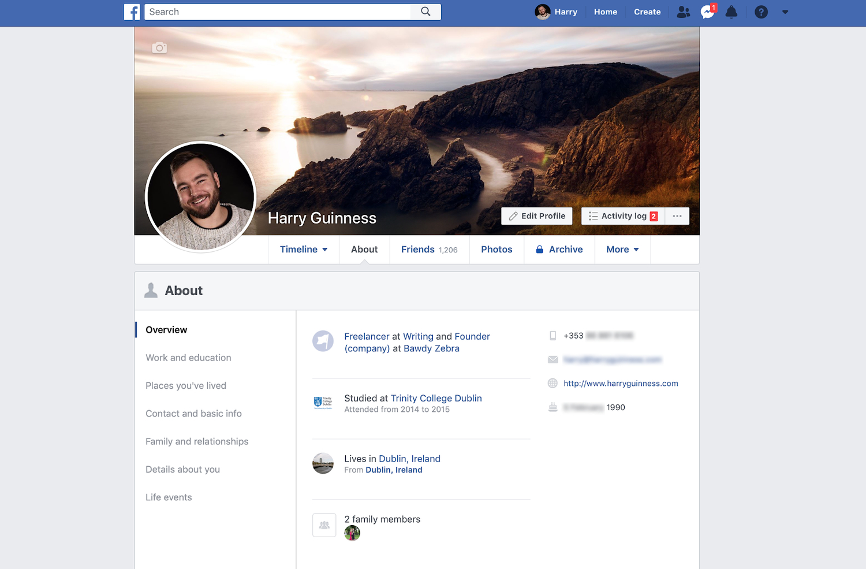This screenshot has width=866, height=569.
Task: Click the cover photo camera icon
Action: point(159,48)
